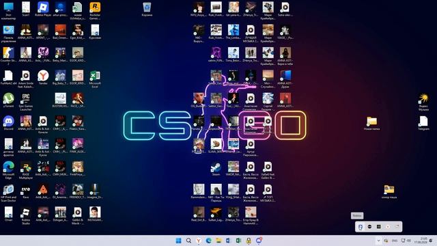Screen dimensions: 437x246
Task: Open Rockstar Games launcher shortcut
Action: [95, 11]
